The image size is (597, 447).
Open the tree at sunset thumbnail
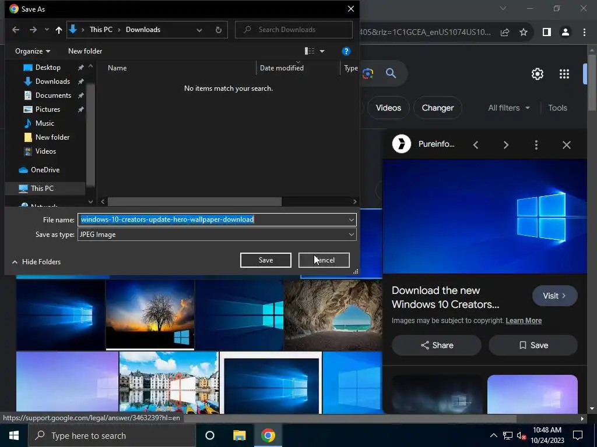(150, 315)
